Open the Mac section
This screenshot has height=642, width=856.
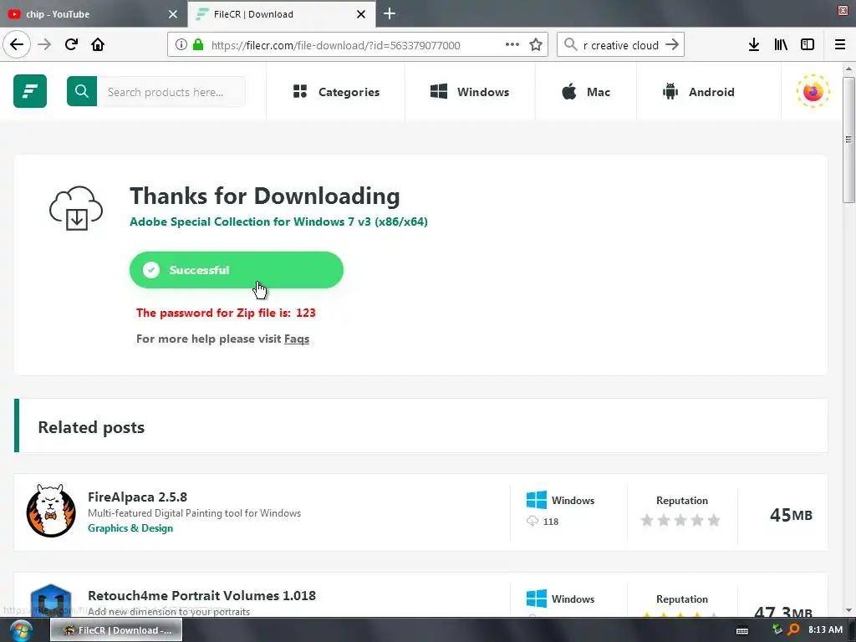pyautogui.click(x=586, y=92)
